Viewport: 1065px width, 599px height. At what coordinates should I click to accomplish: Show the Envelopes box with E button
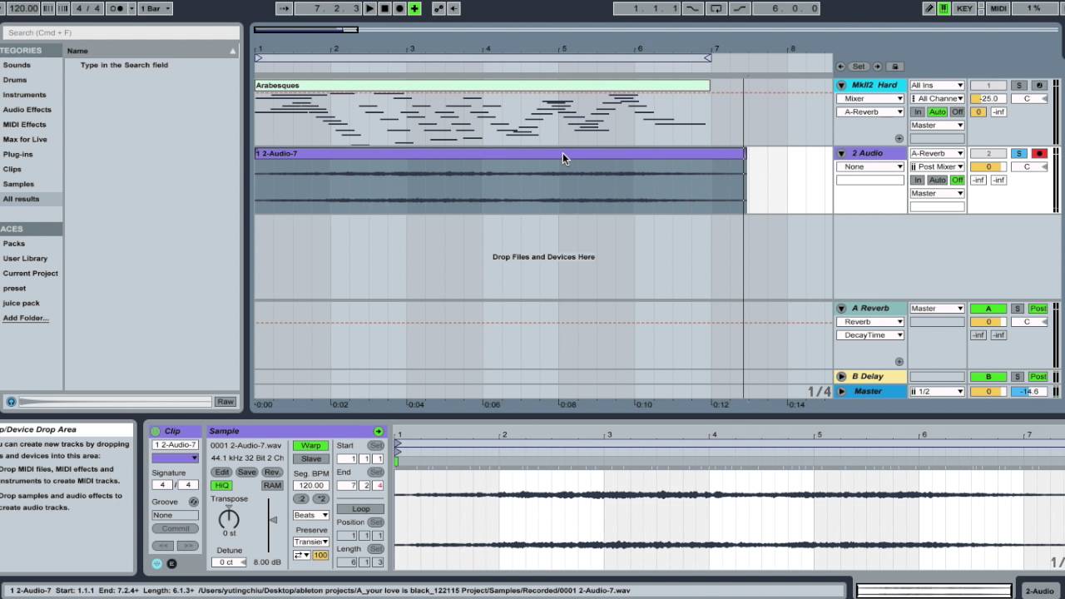coord(171,563)
